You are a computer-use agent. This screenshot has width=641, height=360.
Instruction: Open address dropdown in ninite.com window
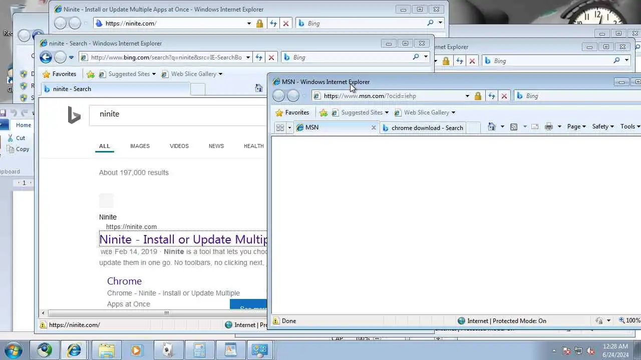tap(249, 23)
